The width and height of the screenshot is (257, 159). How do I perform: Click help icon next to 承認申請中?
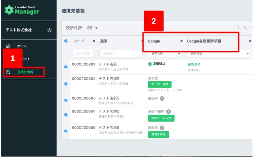click(168, 112)
